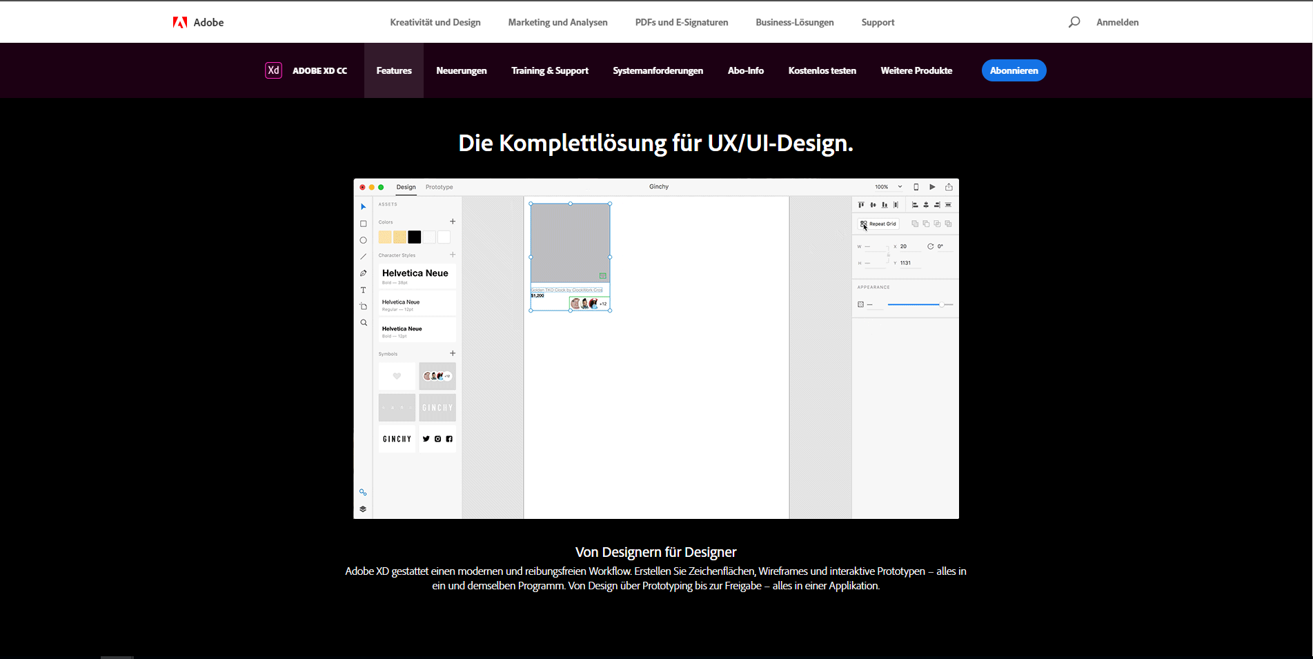Screen dimensions: 1313x659
Task: Add a new symbol with the Symbols plus
Action: (x=453, y=353)
